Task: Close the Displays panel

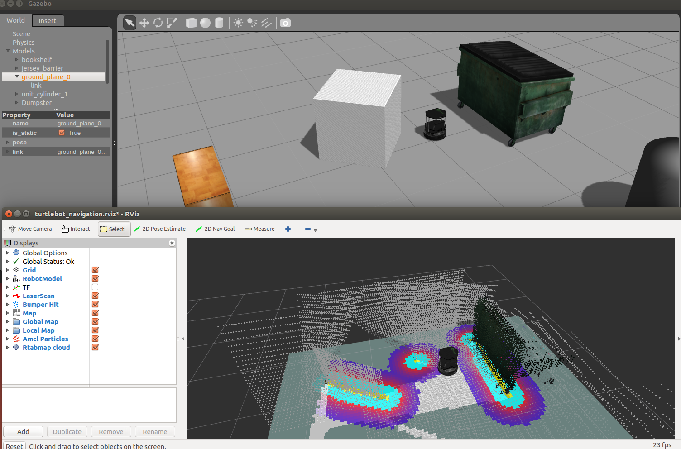Action: click(x=172, y=243)
